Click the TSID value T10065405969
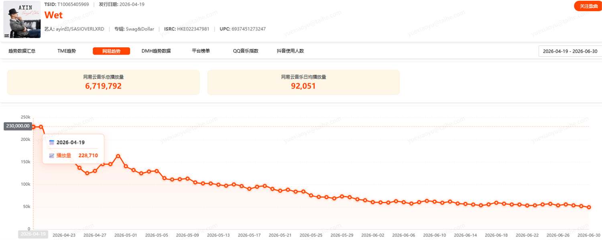602x240 pixels. [x=73, y=4]
